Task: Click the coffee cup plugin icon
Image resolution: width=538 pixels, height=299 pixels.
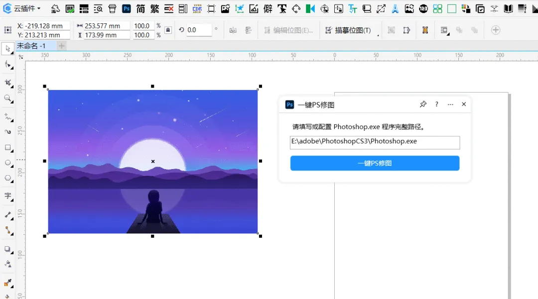Action: (x=112, y=8)
